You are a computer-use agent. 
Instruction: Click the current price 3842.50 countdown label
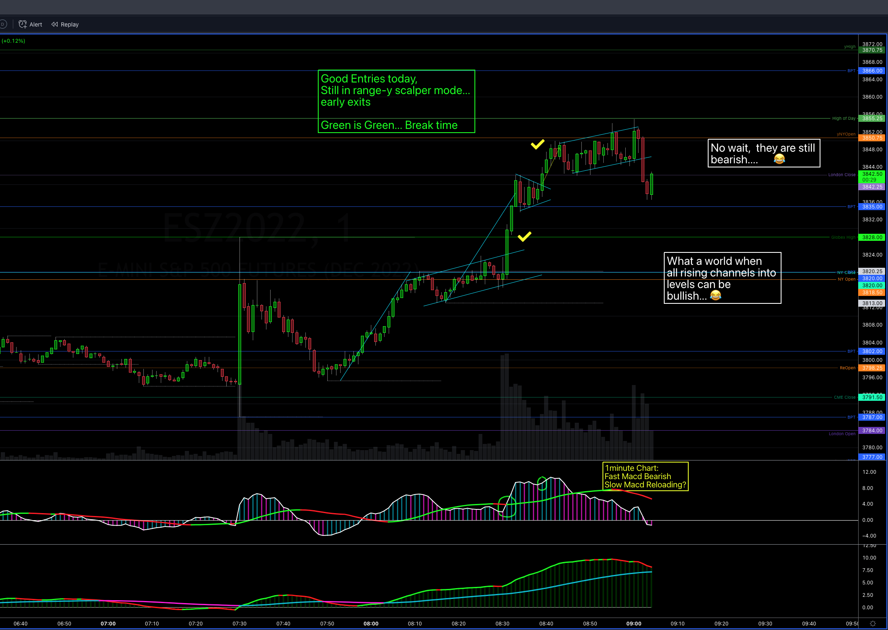tap(872, 177)
